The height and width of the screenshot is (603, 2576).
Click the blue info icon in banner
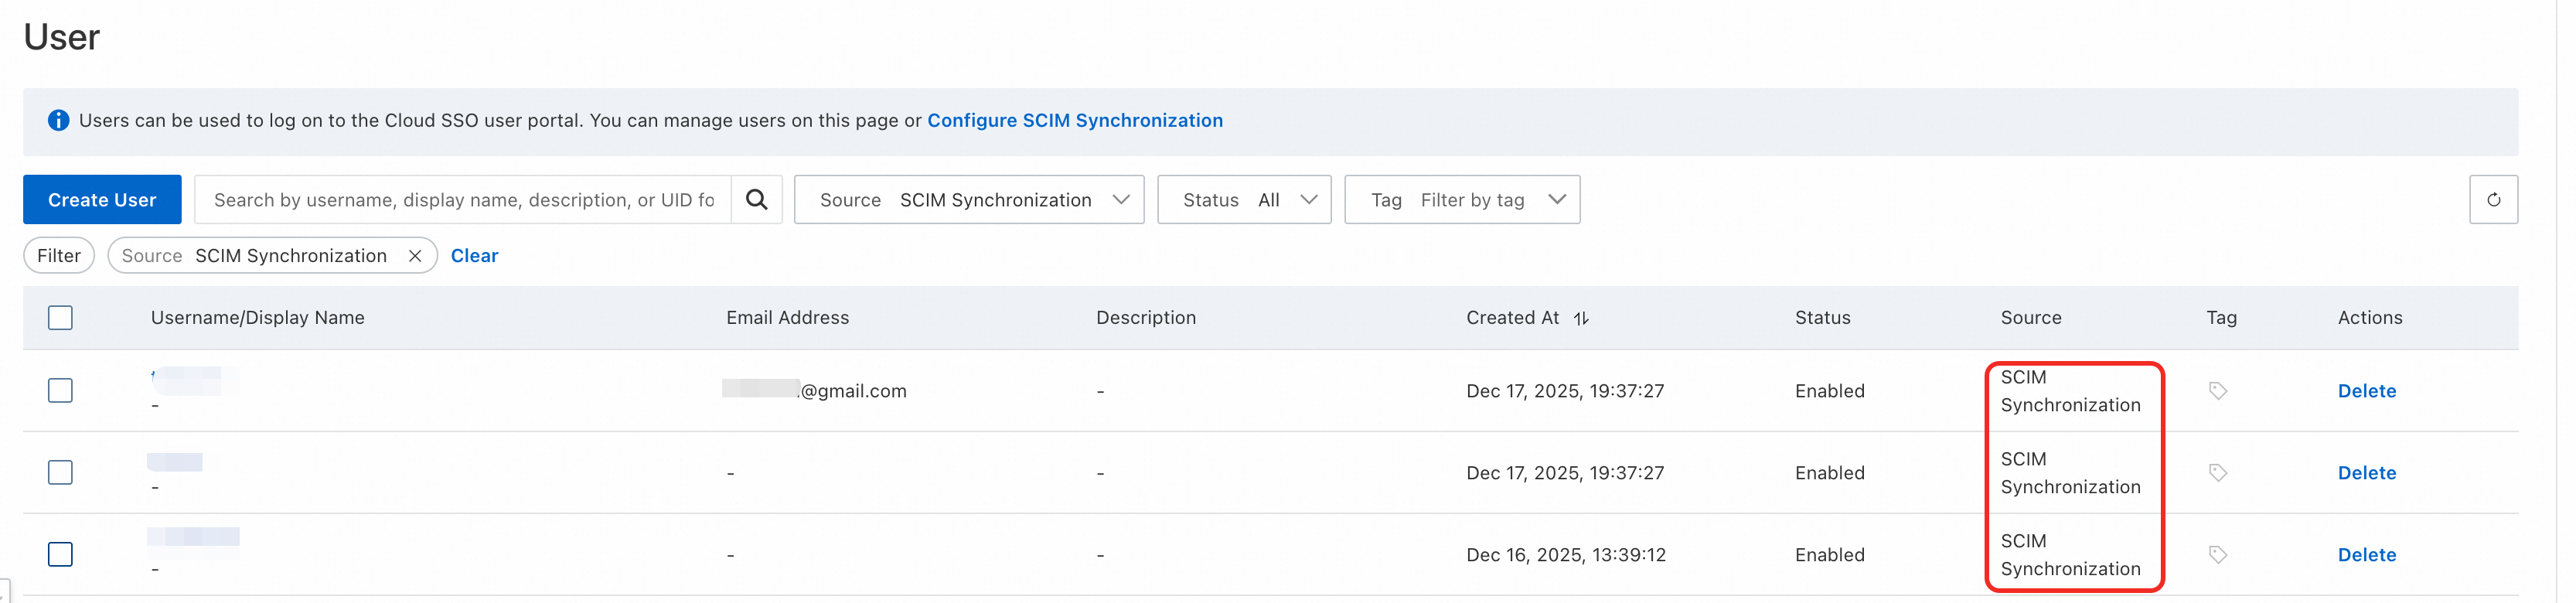[59, 121]
